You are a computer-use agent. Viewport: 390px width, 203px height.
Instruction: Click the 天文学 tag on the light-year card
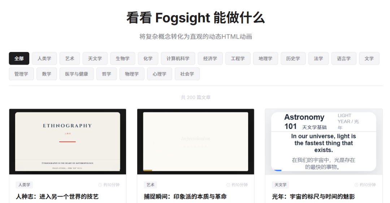280,185
